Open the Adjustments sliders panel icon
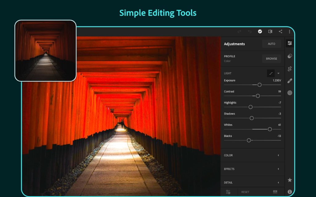The image size is (316, 197). 289,43
